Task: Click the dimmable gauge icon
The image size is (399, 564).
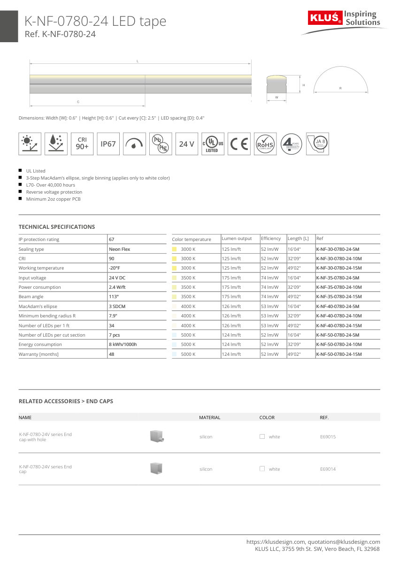Action: (x=135, y=144)
